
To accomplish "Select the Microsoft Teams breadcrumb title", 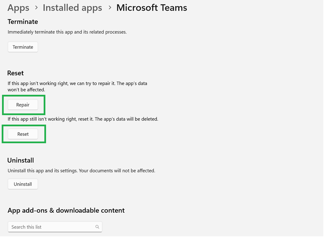I will tap(152, 8).
